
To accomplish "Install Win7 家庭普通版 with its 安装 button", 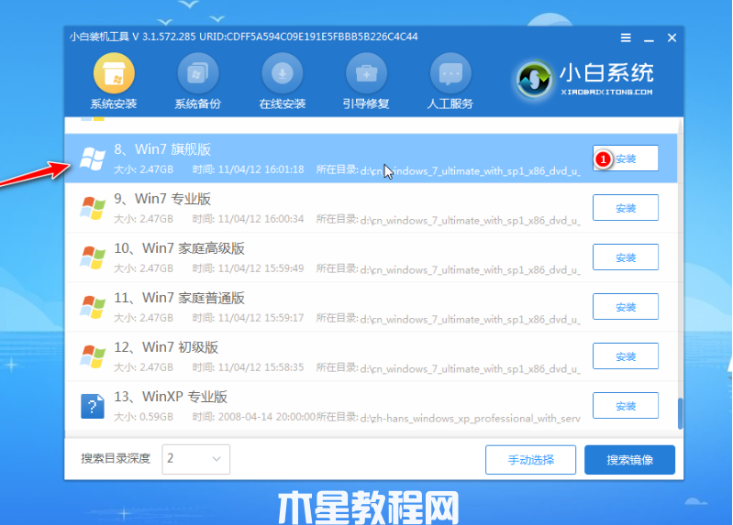I will click(x=626, y=307).
